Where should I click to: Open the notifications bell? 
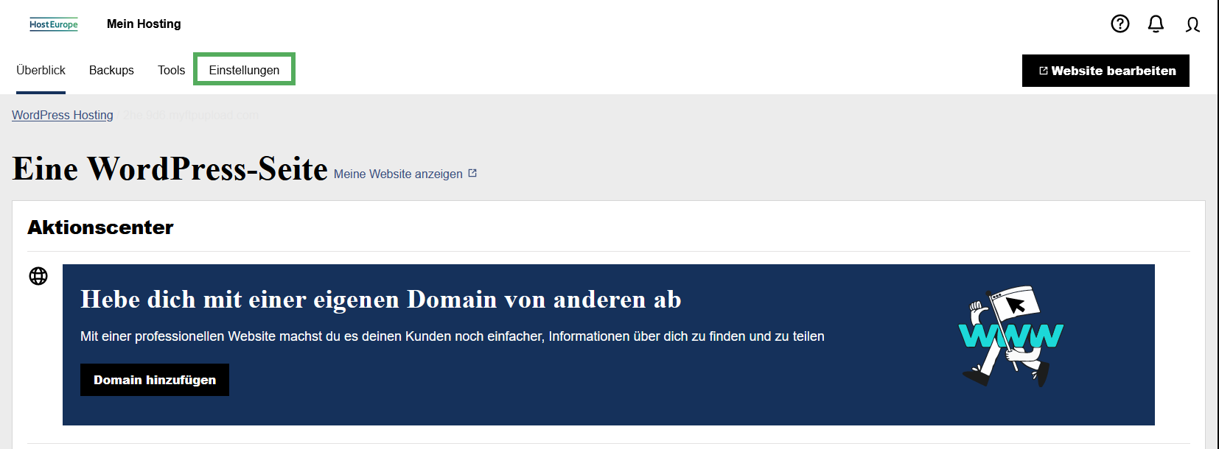pyautogui.click(x=1156, y=24)
